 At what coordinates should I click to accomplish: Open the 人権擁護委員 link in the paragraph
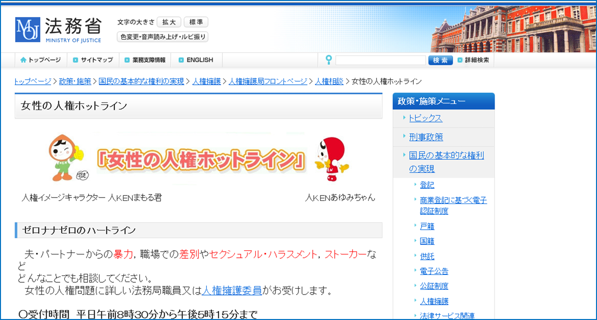click(232, 290)
